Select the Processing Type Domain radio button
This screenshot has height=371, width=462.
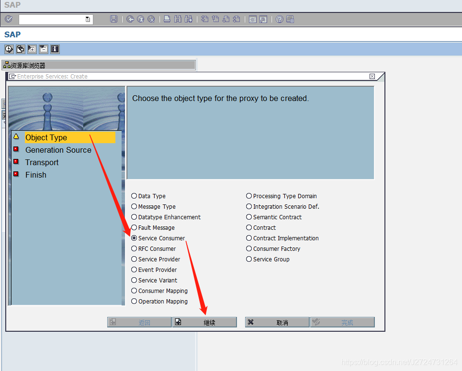249,196
